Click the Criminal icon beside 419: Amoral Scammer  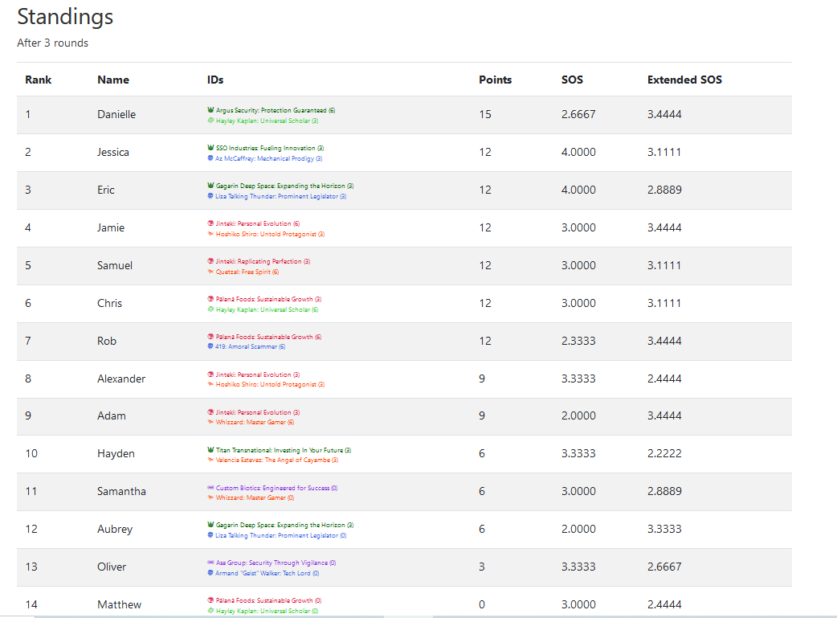pos(210,346)
